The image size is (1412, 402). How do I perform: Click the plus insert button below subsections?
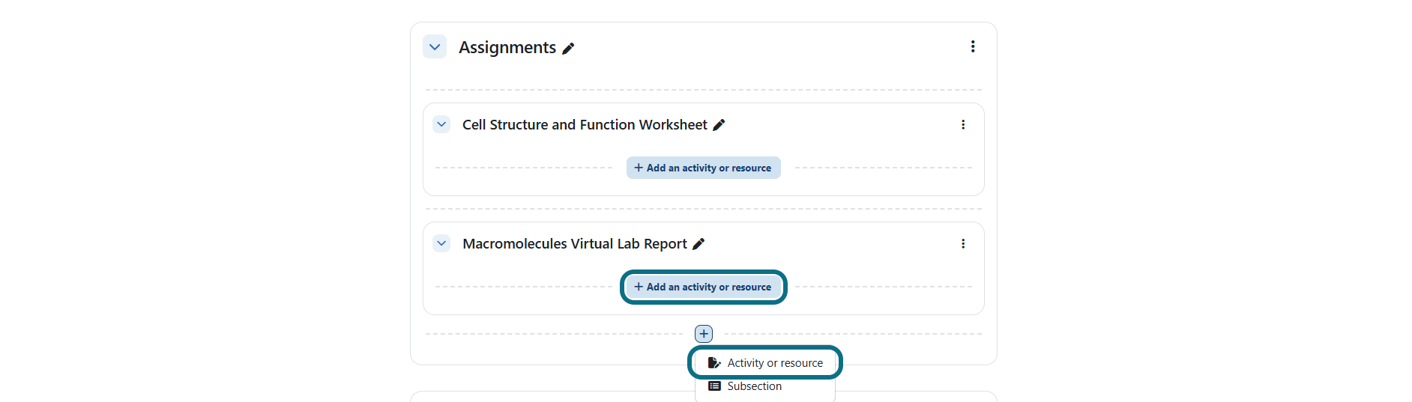pyautogui.click(x=704, y=334)
